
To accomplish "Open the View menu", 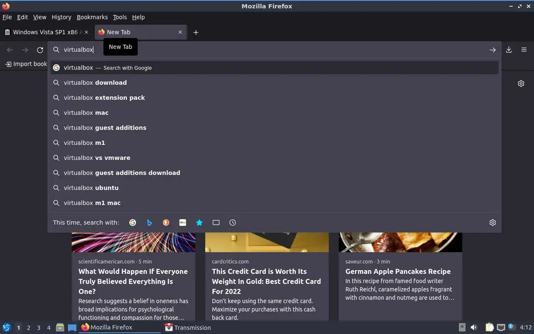I will point(40,17).
